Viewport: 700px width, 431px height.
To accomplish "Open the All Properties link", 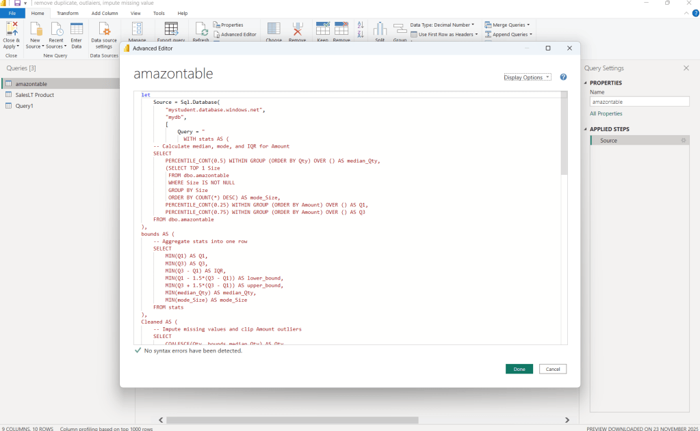I will pyautogui.click(x=606, y=113).
